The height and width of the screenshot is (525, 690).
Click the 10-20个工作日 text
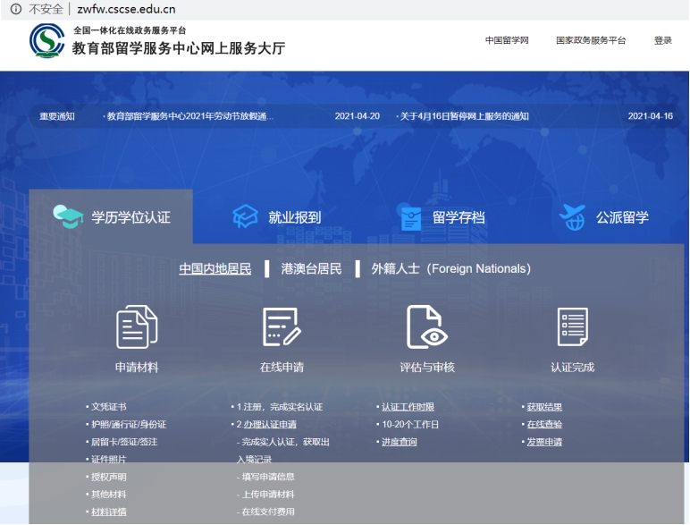pyautogui.click(x=410, y=424)
